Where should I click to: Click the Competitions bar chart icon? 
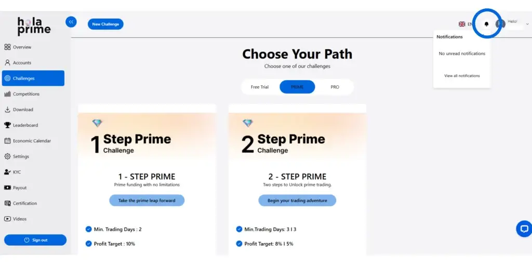[x=7, y=94]
